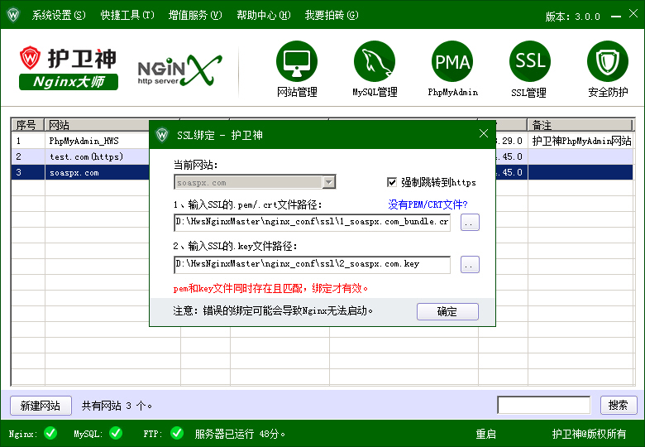Browse for the key file path
The height and width of the screenshot is (447, 645).
click(x=470, y=264)
